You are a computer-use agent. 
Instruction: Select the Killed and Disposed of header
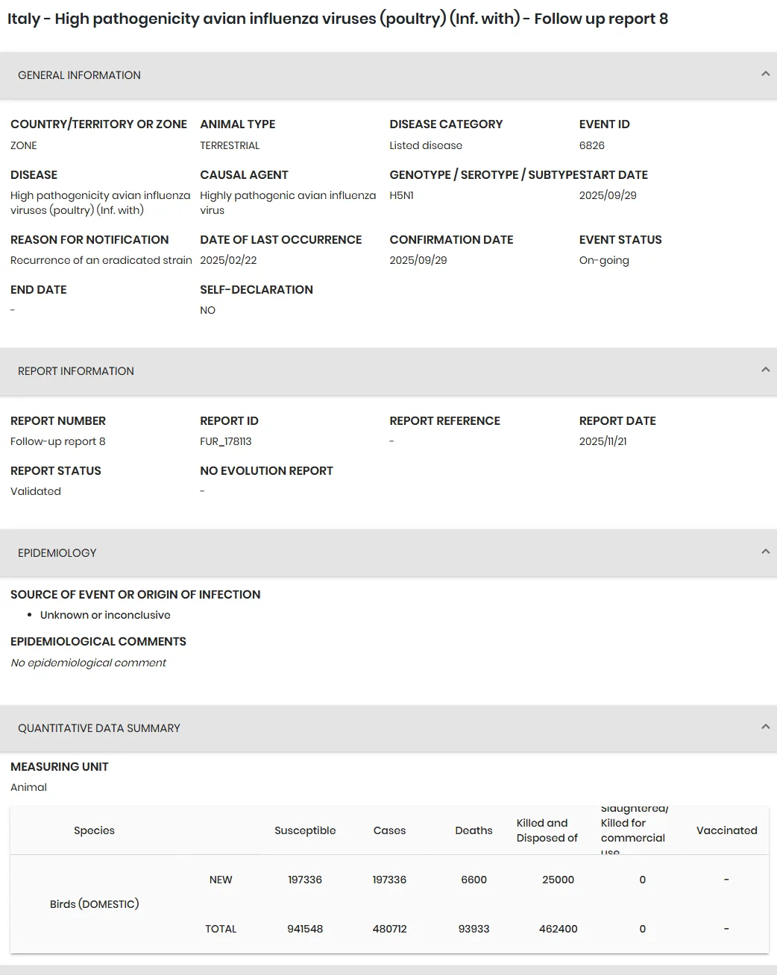[547, 830]
